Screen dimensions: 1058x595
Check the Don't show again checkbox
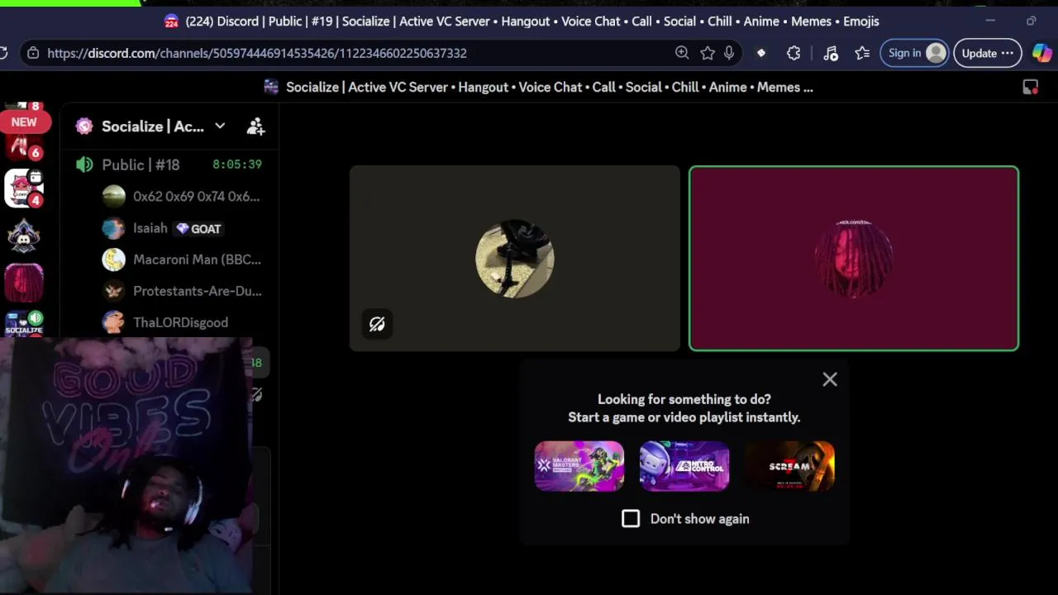pos(631,518)
